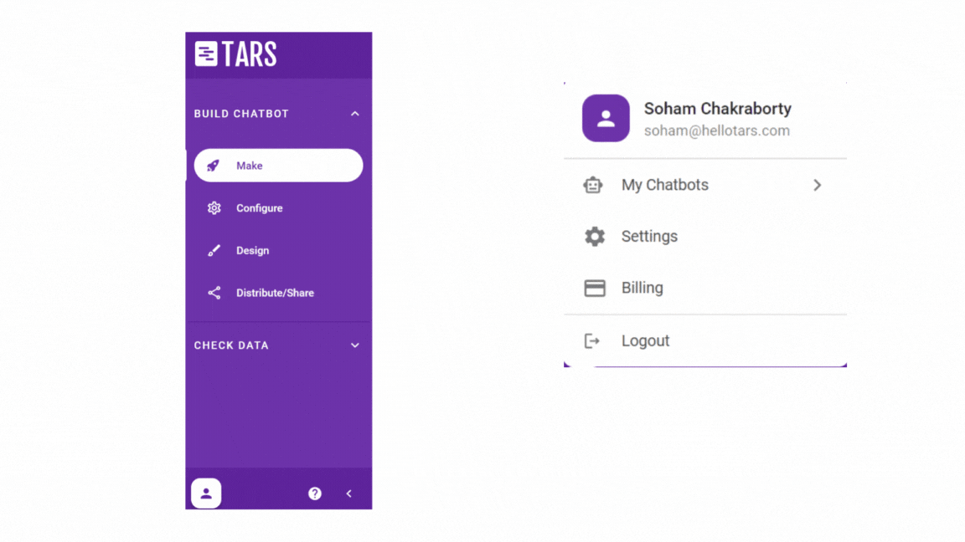The image size is (965, 542).
Task: Click the share icon beside Distribute/Share
Action: click(x=214, y=293)
